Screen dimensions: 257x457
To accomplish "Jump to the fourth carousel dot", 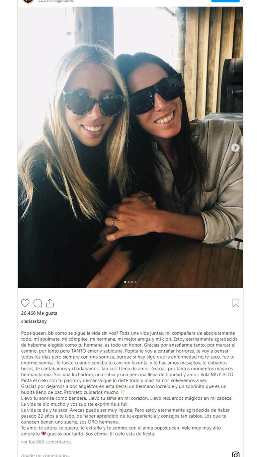I will tap(136, 282).
